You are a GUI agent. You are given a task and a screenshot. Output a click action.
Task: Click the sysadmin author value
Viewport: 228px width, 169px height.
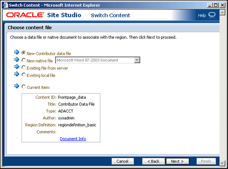coord(66,118)
